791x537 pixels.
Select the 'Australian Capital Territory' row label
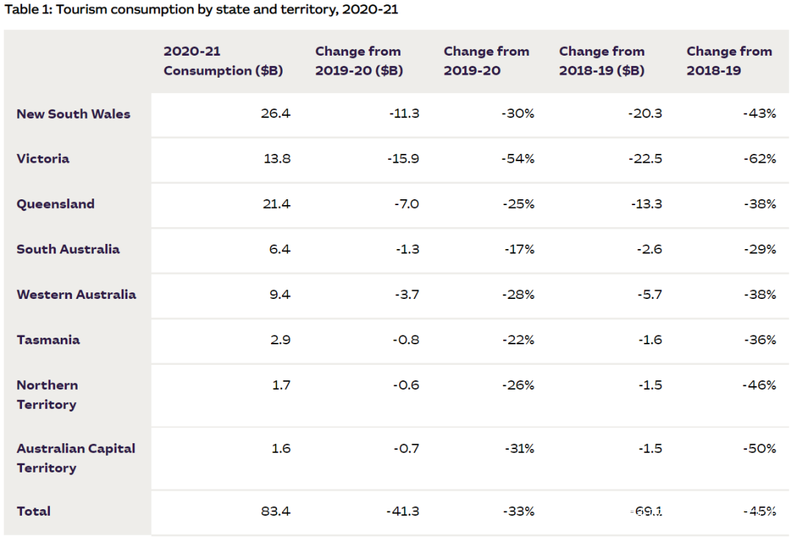click(76, 458)
